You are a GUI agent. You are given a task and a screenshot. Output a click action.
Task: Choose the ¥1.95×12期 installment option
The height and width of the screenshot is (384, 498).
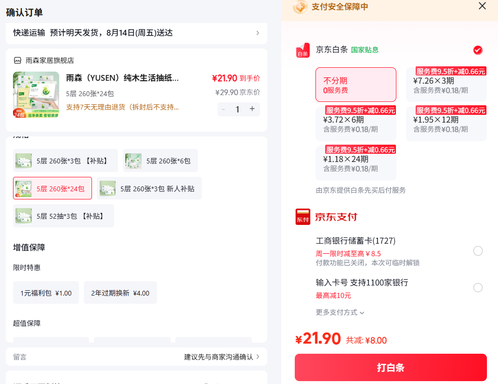point(446,124)
